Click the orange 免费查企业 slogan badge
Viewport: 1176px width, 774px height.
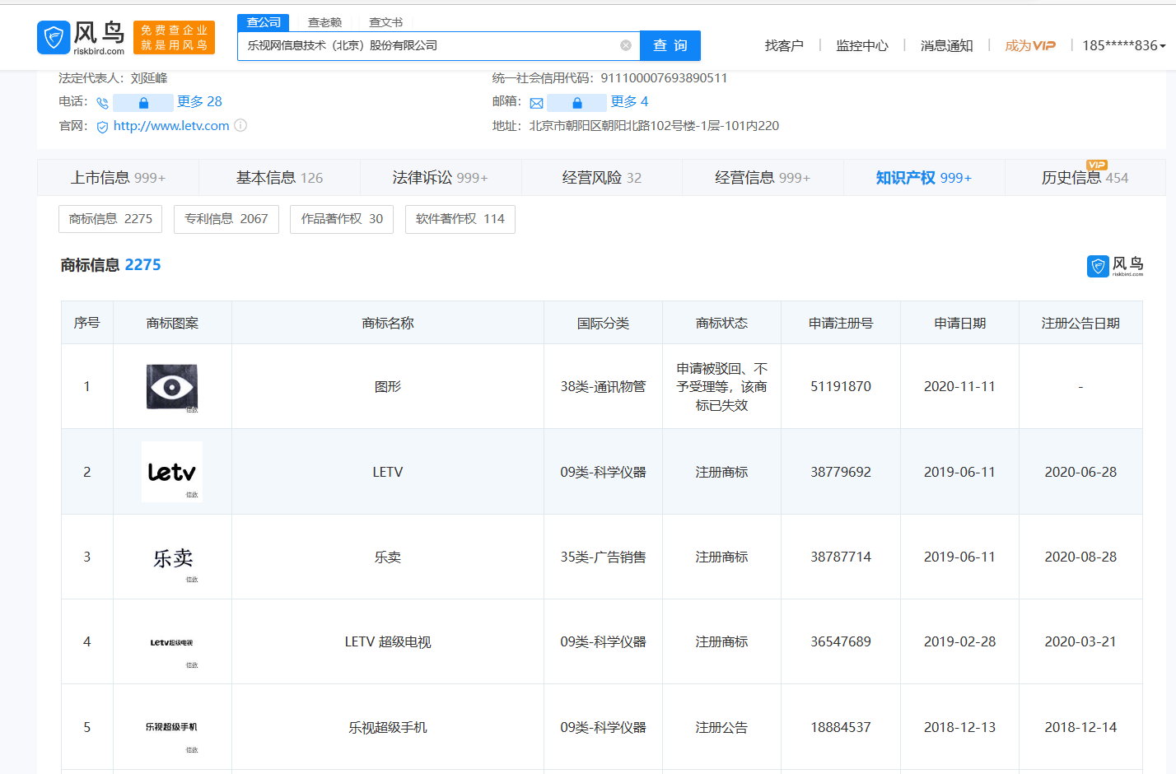[174, 38]
